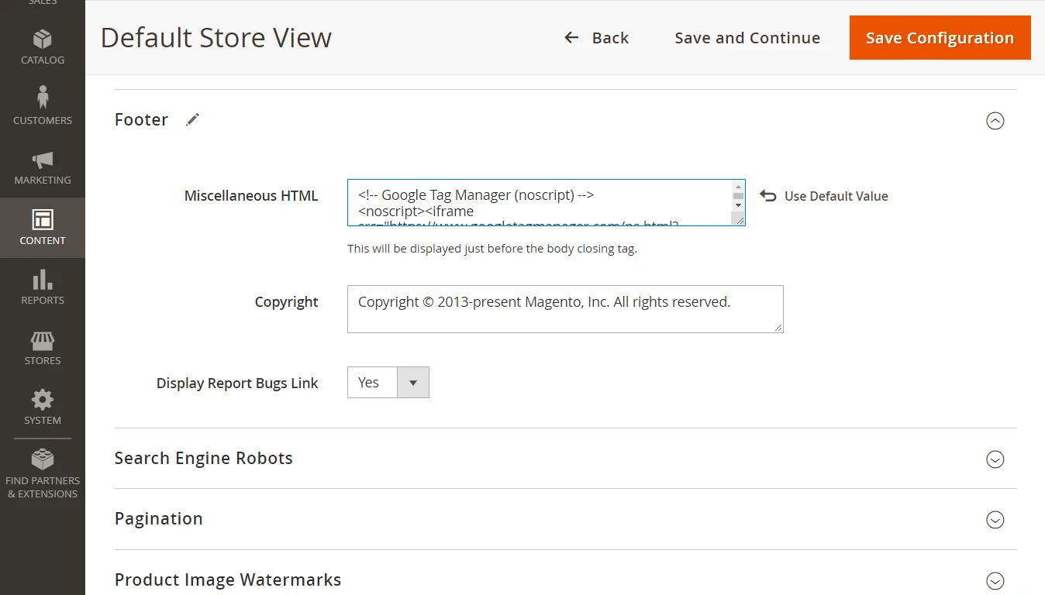
Task: Click Save and Continue
Action: (x=747, y=38)
